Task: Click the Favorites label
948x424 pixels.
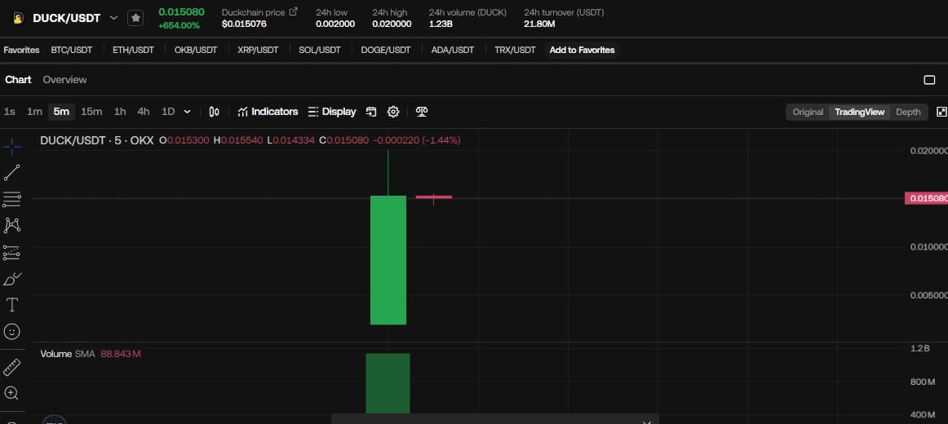Action: tap(21, 50)
